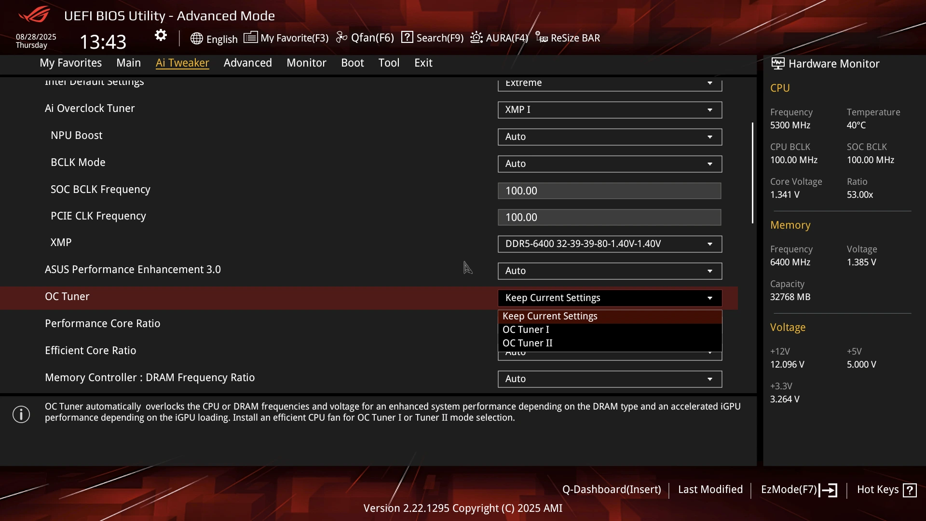This screenshot has width=926, height=521.
Task: Open ASUS Performance Enhancement 3.0 dropdown
Action: coord(610,271)
